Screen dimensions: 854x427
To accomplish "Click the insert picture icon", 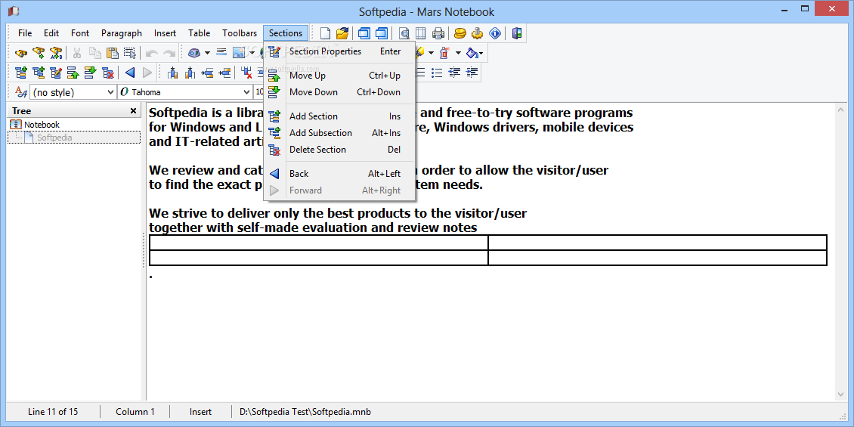I will (x=239, y=53).
